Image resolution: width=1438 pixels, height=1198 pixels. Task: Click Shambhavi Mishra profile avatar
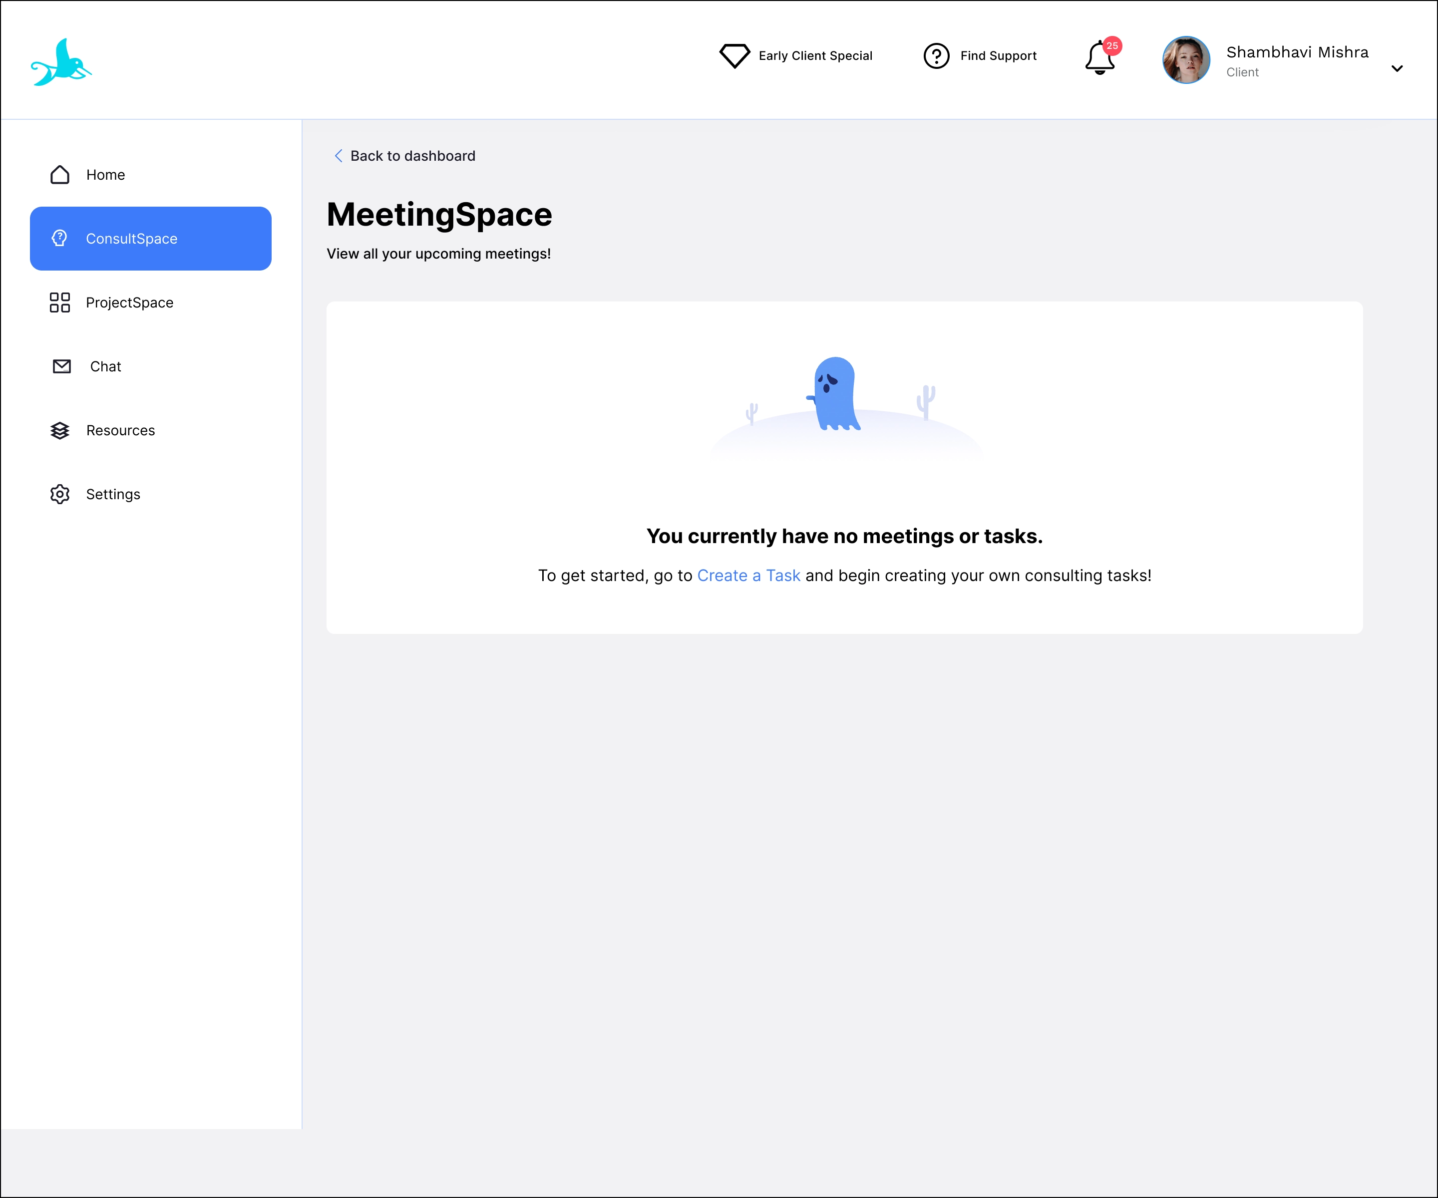pos(1186,60)
